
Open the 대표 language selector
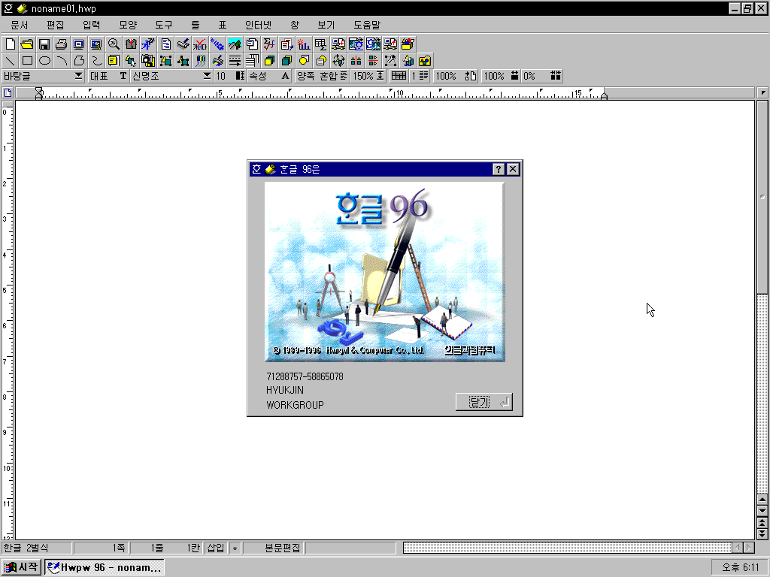coord(108,76)
